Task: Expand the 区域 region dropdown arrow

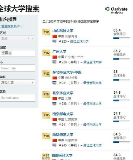Action: (32, 39)
